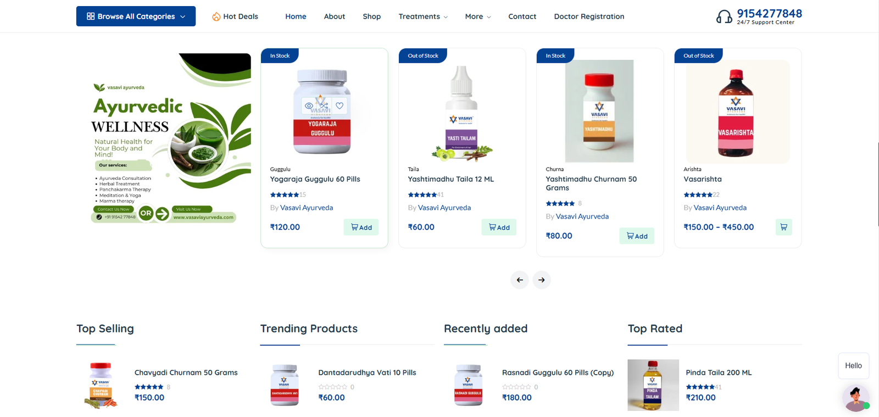The image size is (879, 417).
Task: Go to previous carousel slide arrow
Action: click(x=520, y=280)
